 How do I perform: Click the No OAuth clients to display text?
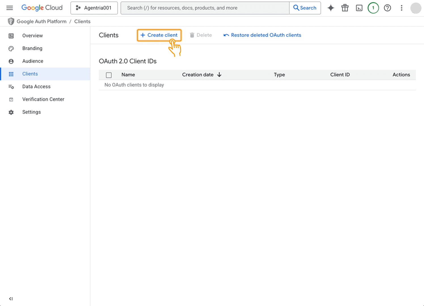coord(134,85)
